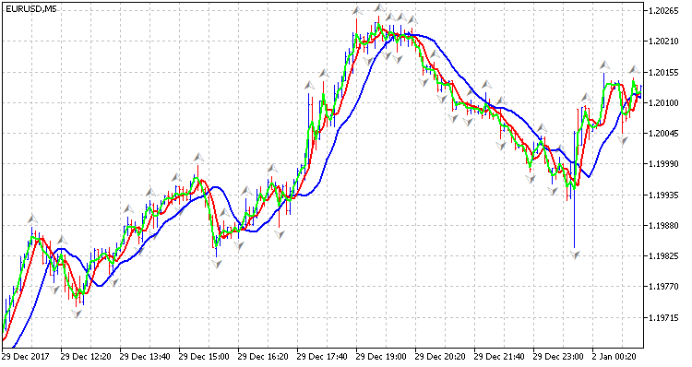Image resolution: width=692 pixels, height=367 pixels.
Task: Select the 29 Dec 2017 date label
Action: point(26,356)
